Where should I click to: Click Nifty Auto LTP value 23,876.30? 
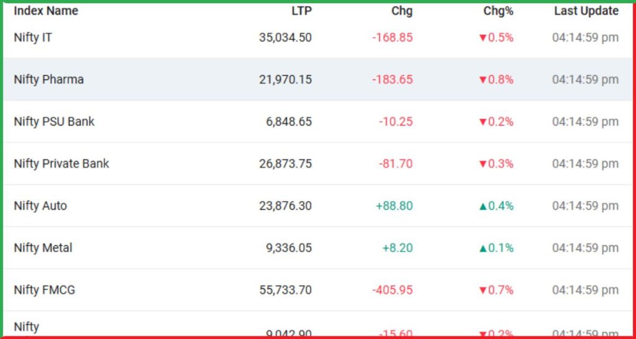pos(286,206)
